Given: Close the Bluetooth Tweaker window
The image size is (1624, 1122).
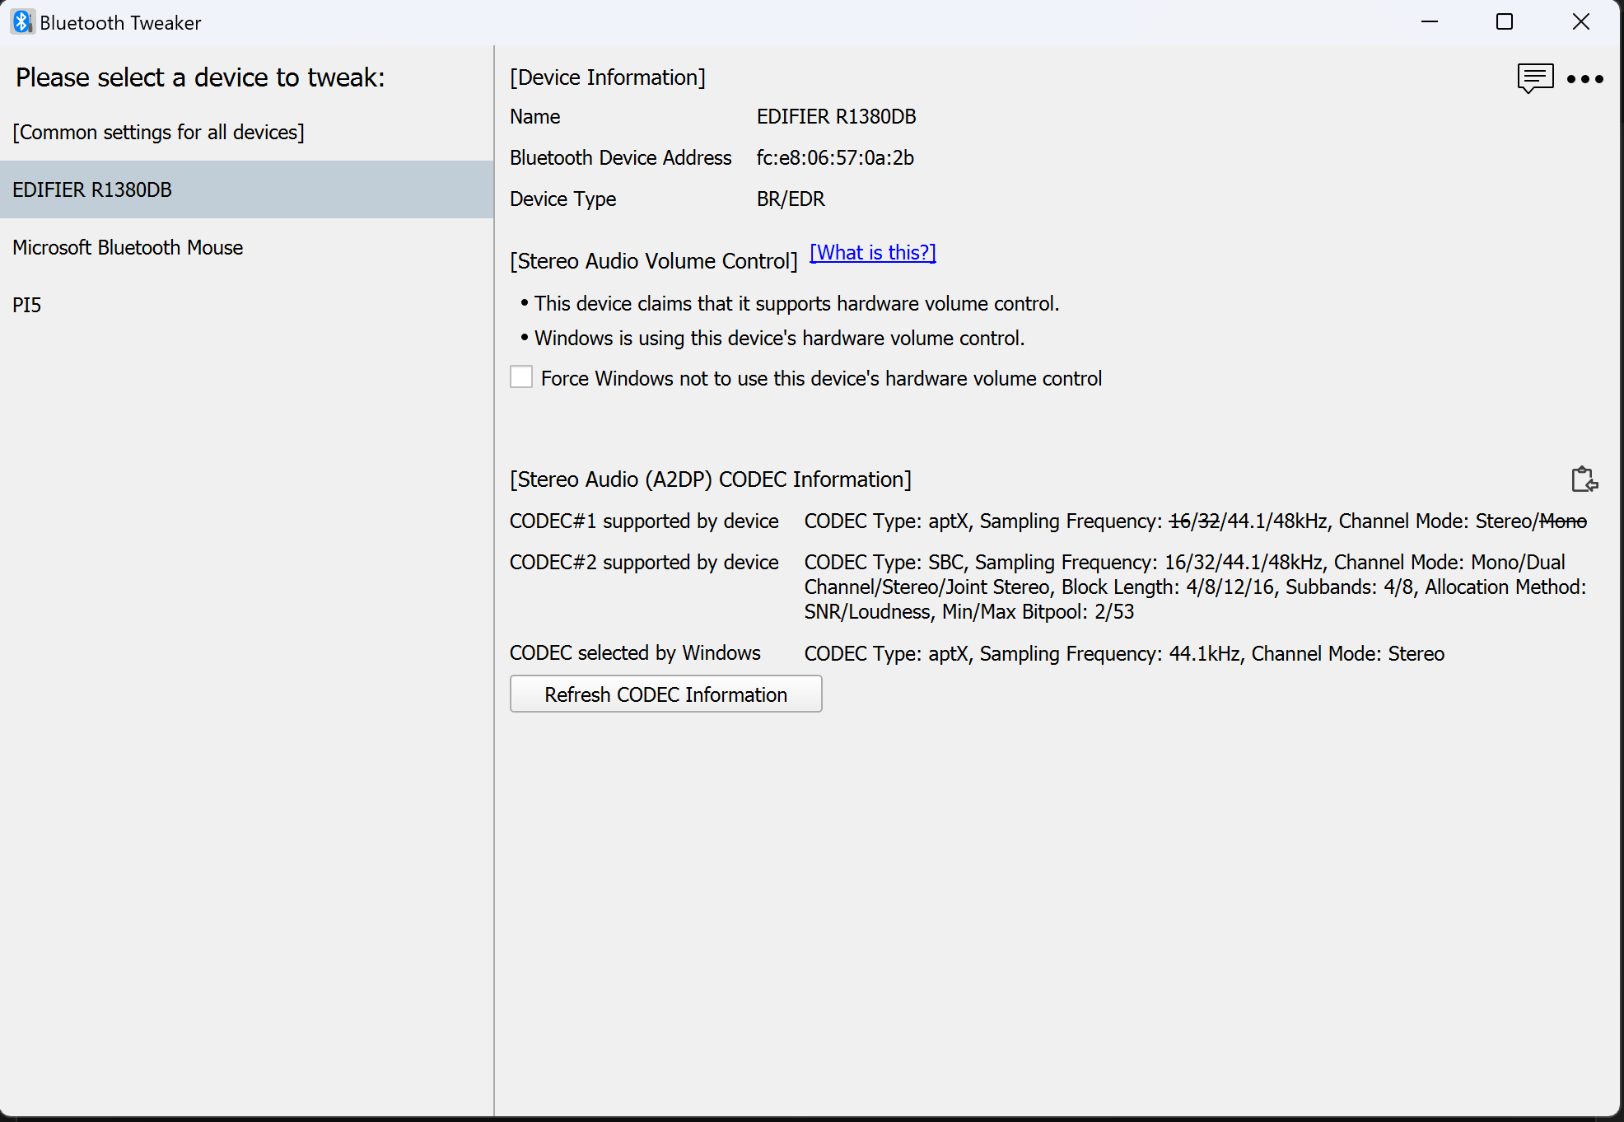Looking at the screenshot, I should [x=1580, y=22].
